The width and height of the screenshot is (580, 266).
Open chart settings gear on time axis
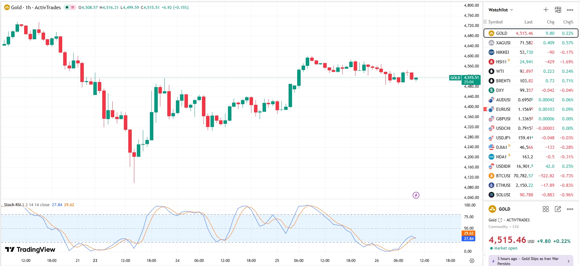[x=472, y=261]
